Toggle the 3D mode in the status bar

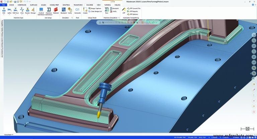175,138
